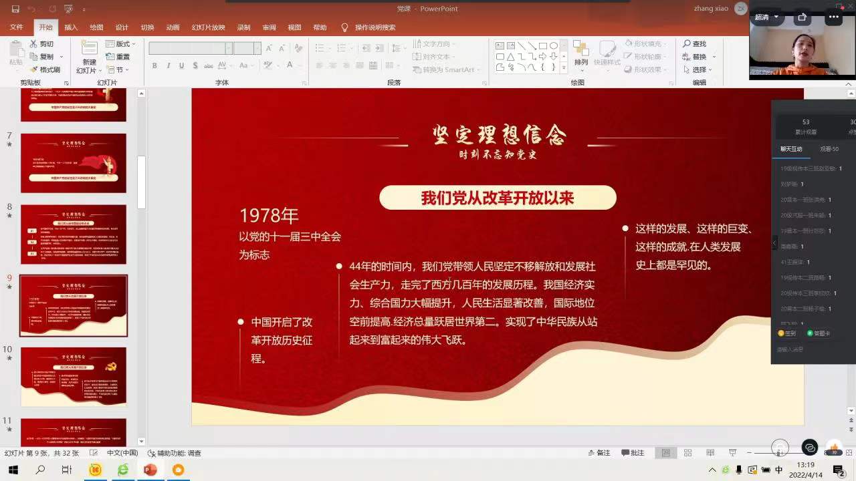
Task: Select slide 10 thumbnail in panel
Action: [x=73, y=377]
